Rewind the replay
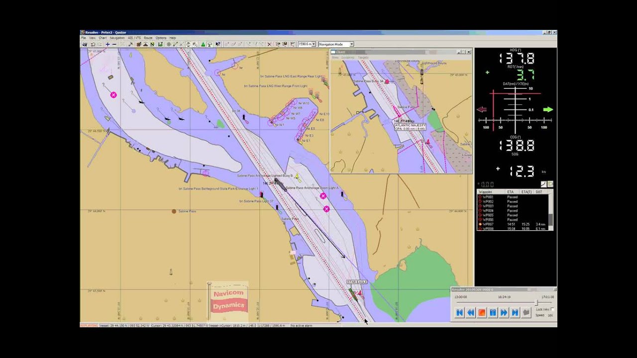The width and height of the screenshot is (637, 358). (471, 312)
